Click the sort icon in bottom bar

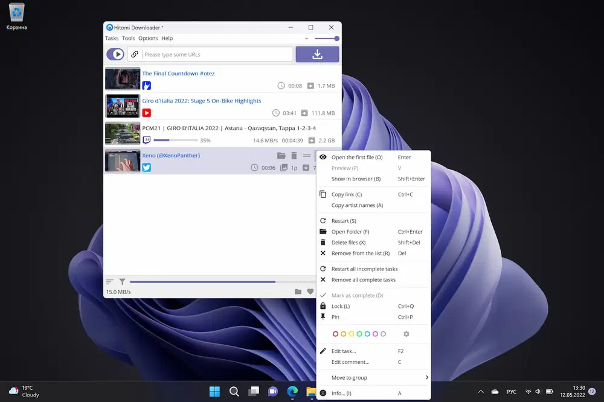pos(110,281)
